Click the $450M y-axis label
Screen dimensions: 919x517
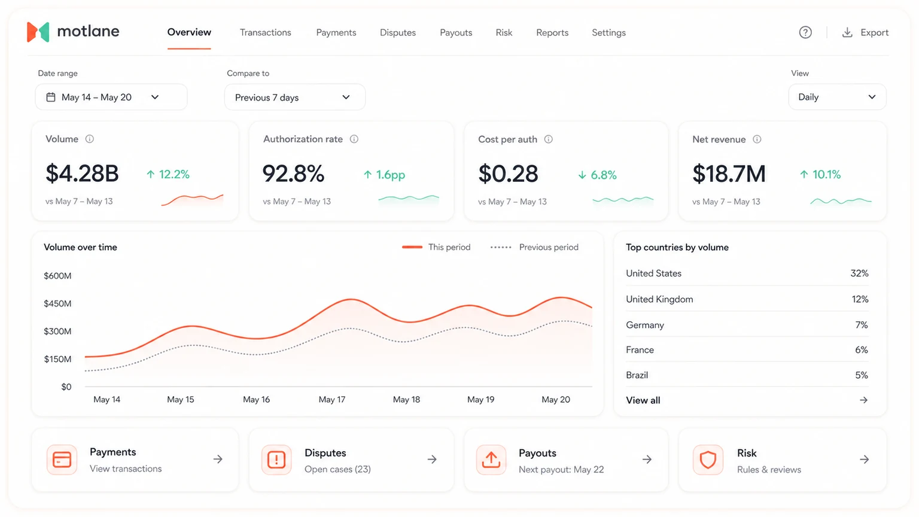57,303
